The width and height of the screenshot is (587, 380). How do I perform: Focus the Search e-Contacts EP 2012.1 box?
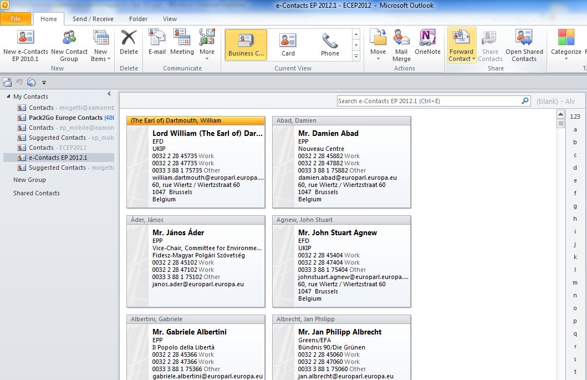click(428, 101)
